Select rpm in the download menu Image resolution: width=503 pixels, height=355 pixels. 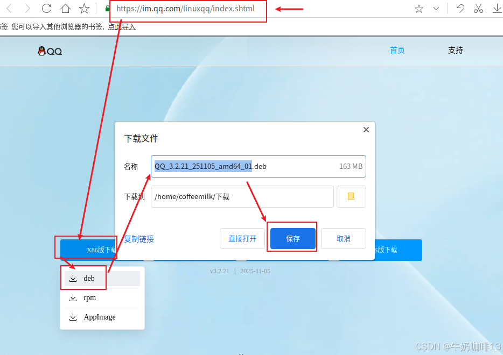[x=102, y=297]
